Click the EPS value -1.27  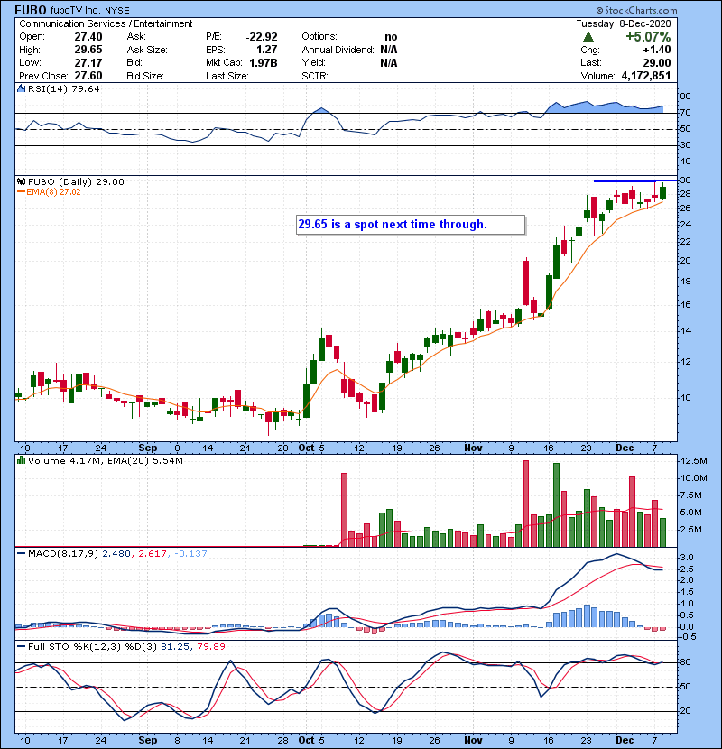tap(264, 50)
